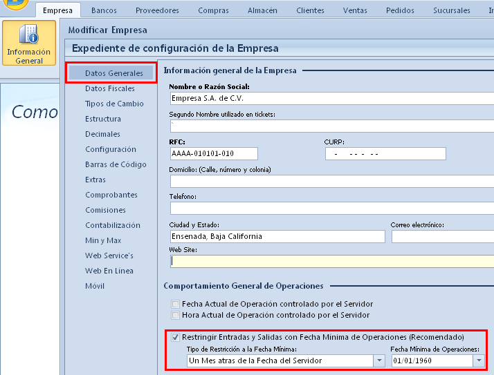Switch to the Proveedores tab
The height and width of the screenshot is (375, 494).
(x=157, y=10)
